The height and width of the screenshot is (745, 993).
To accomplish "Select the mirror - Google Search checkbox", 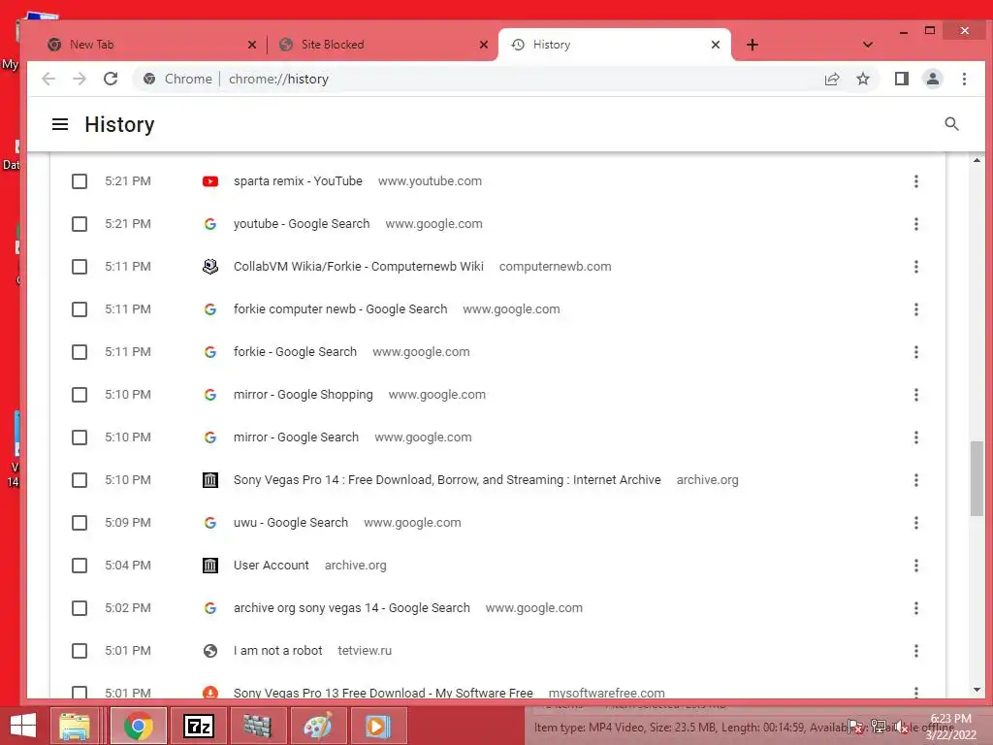I will click(80, 437).
